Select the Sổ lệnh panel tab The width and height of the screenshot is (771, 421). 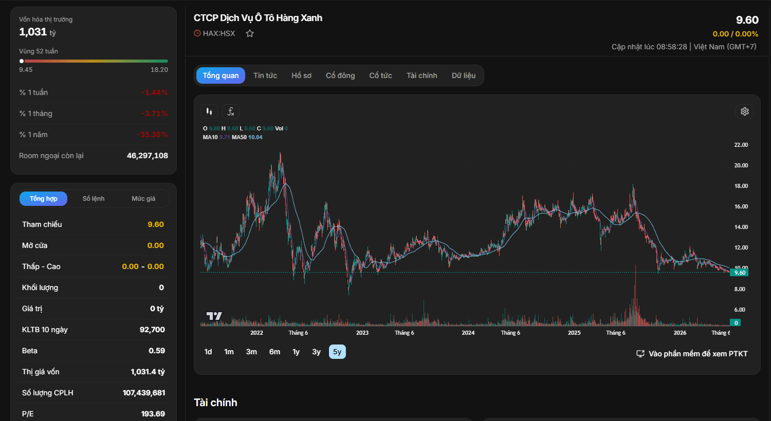(x=94, y=199)
